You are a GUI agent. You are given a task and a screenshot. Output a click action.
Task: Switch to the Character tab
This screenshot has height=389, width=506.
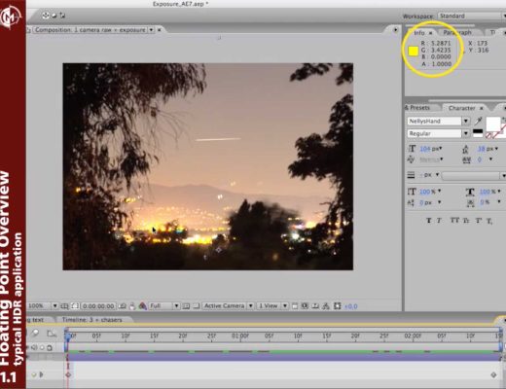click(x=461, y=108)
